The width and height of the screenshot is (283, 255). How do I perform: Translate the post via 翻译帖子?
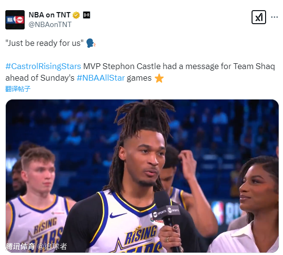[18, 89]
